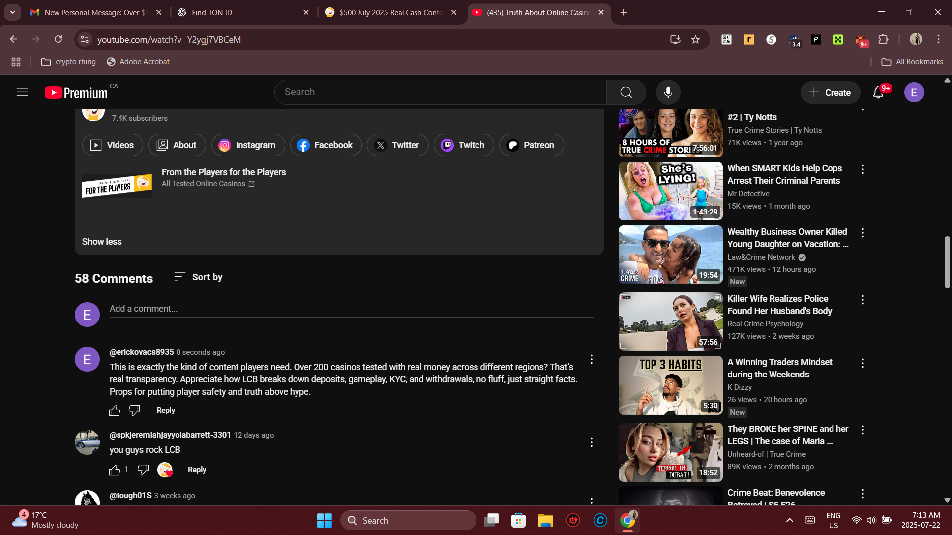Viewport: 952px width, 535px height.
Task: Like the @erickovacs8935 comment
Action: click(115, 410)
